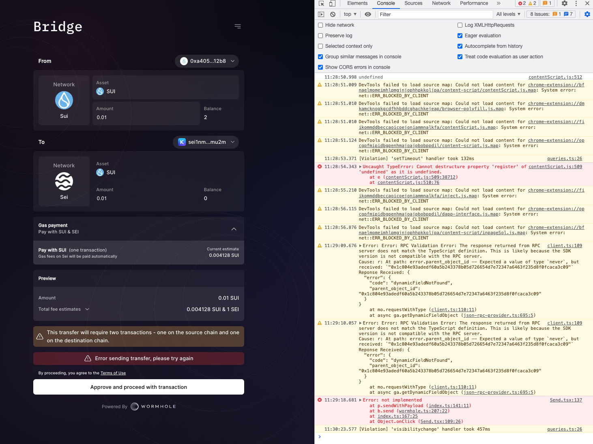This screenshot has height=444, width=593.
Task: Clear the console with the ban icon
Action: [x=333, y=14]
